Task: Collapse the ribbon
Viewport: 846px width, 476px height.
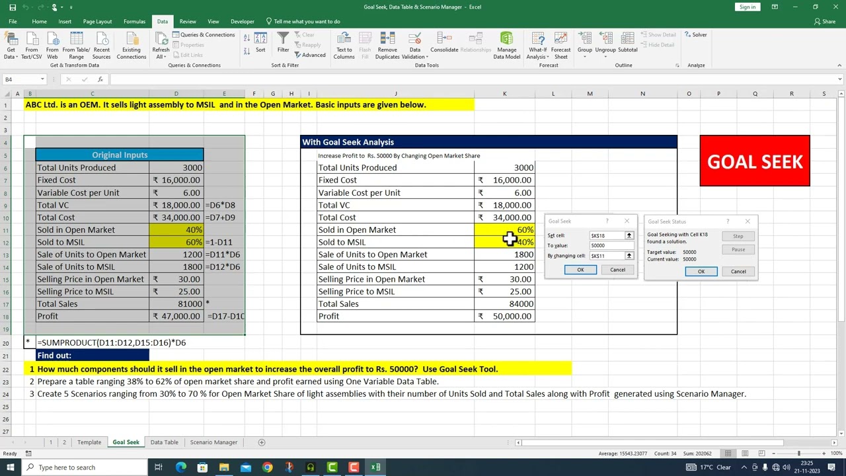Action: (x=839, y=65)
